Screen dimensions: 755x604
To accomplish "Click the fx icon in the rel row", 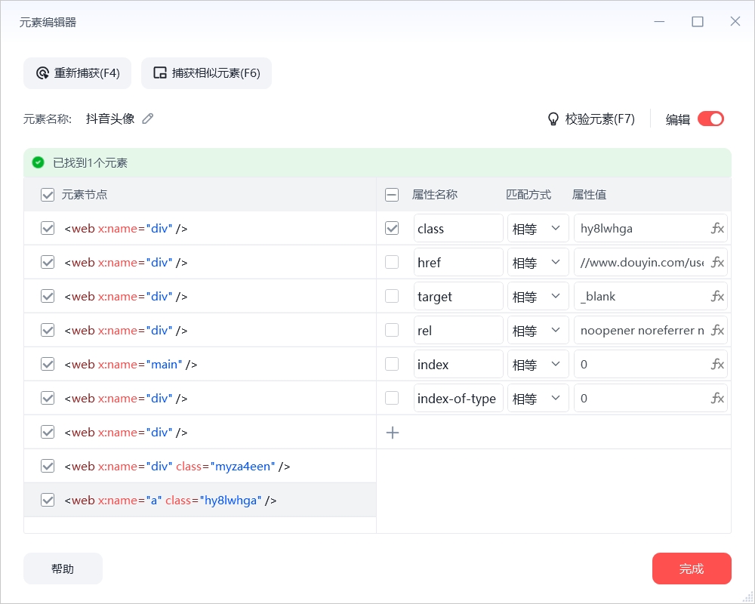I will [717, 331].
